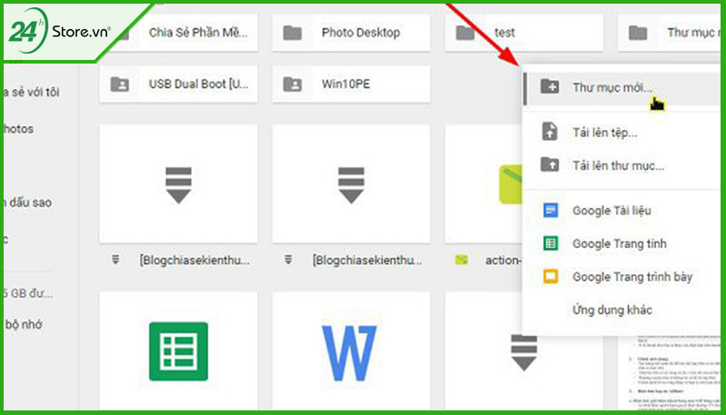Open the test folder
726x415 pixels.
tap(524, 33)
